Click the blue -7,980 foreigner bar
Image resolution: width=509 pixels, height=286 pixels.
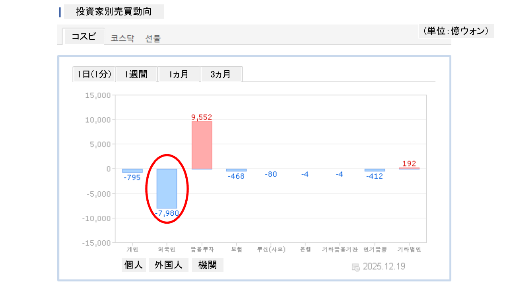click(167, 188)
